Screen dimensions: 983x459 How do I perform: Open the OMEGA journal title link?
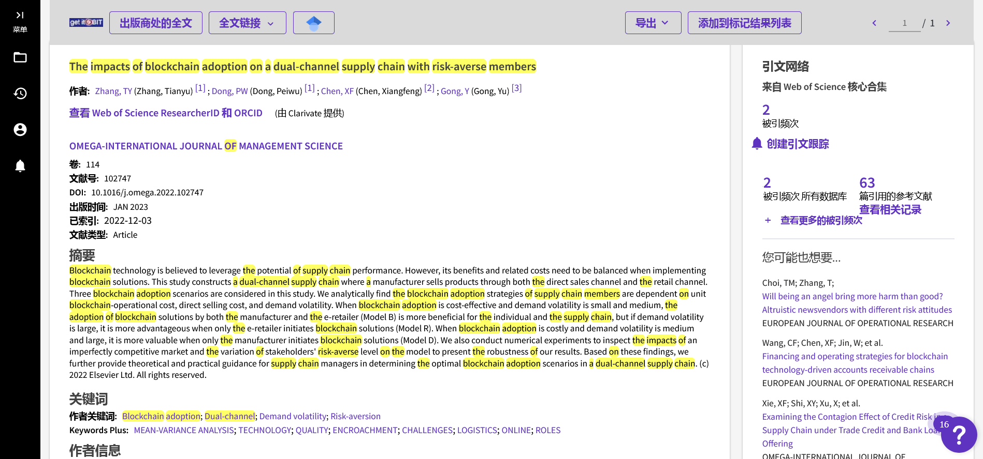206,146
